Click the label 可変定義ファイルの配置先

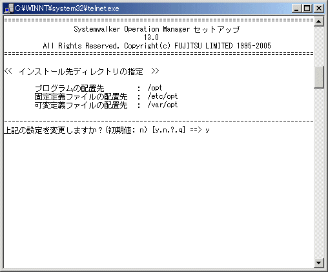click(81, 105)
